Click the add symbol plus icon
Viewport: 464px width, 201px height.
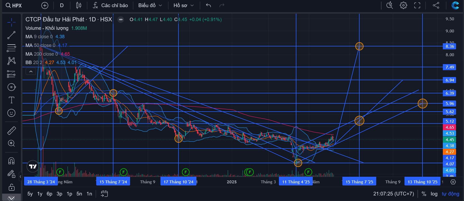45,6
